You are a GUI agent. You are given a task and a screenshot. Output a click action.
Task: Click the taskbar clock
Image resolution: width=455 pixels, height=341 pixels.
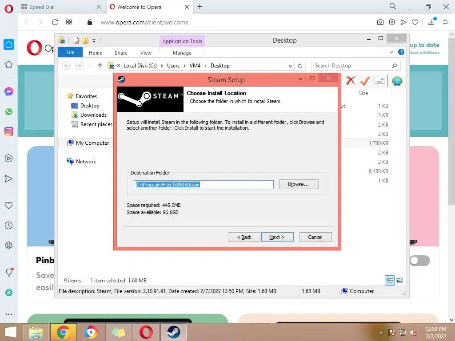click(x=435, y=333)
